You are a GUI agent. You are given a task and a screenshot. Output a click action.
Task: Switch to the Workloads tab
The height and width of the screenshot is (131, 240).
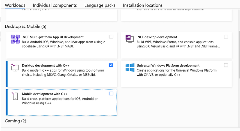pyautogui.click(x=15, y=5)
